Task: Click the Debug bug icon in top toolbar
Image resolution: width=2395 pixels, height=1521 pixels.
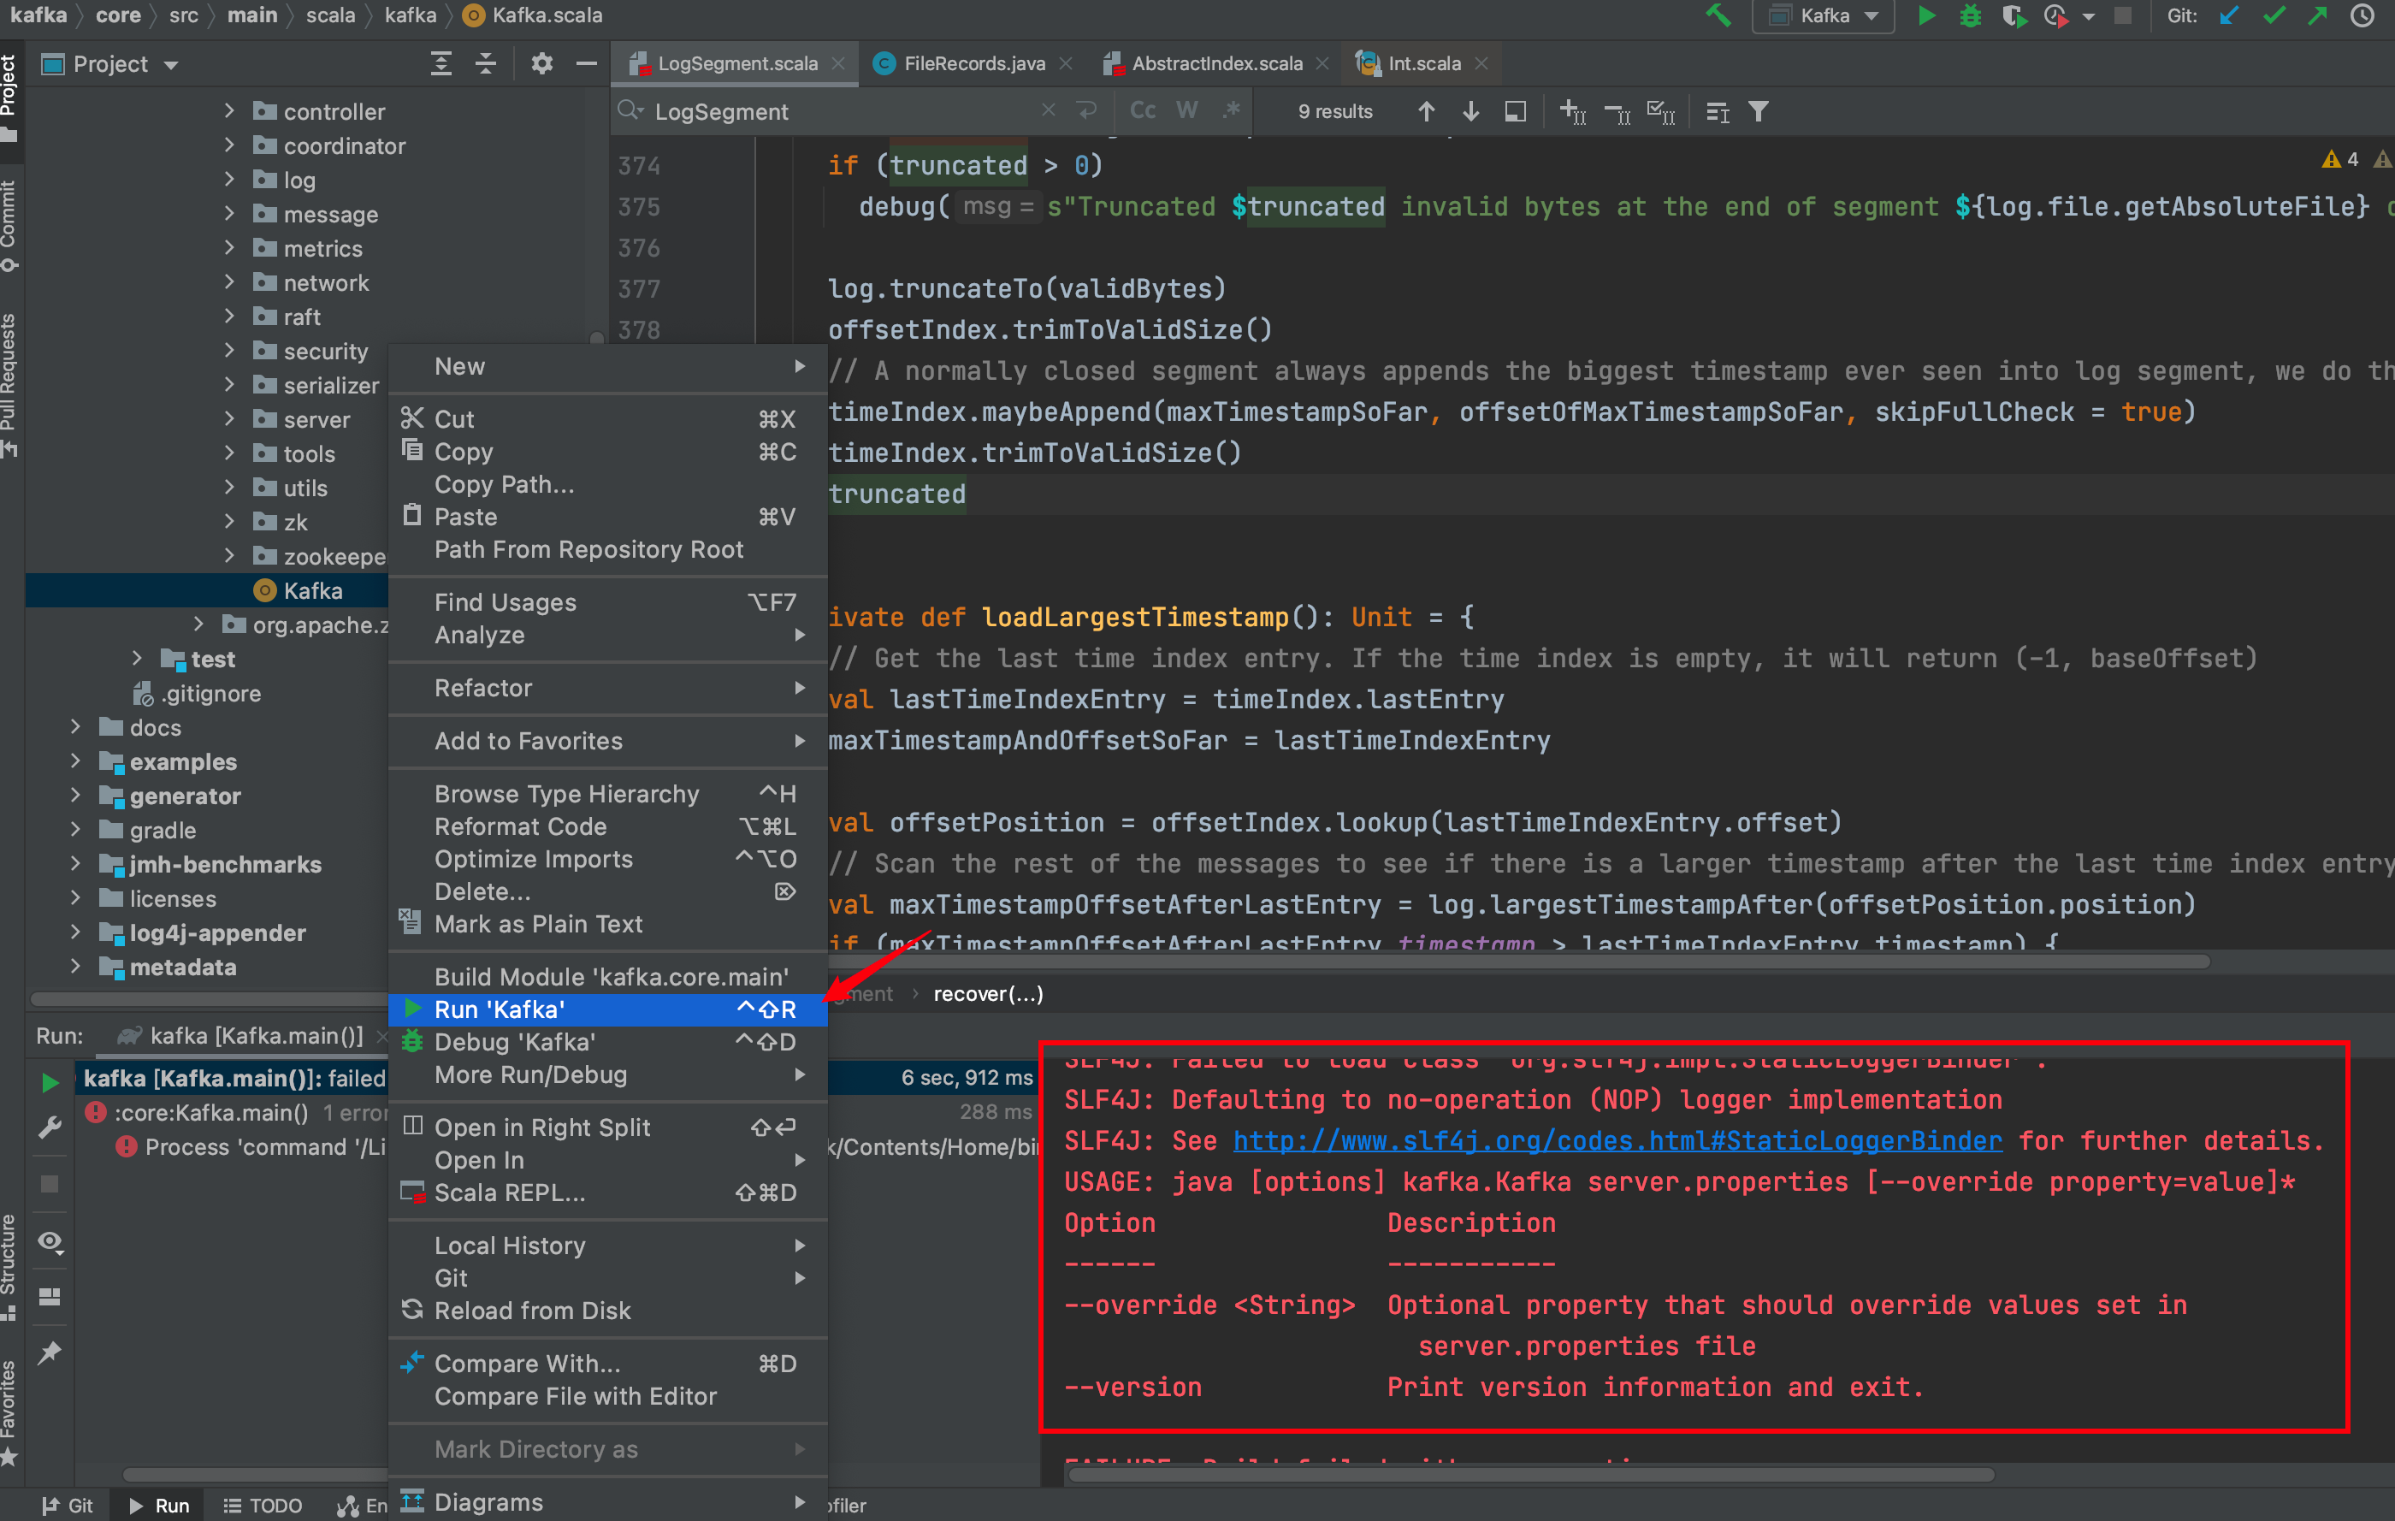Action: point(1969,16)
